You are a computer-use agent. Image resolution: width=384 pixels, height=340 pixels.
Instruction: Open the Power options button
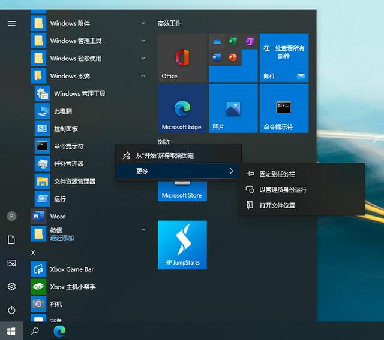(11, 310)
